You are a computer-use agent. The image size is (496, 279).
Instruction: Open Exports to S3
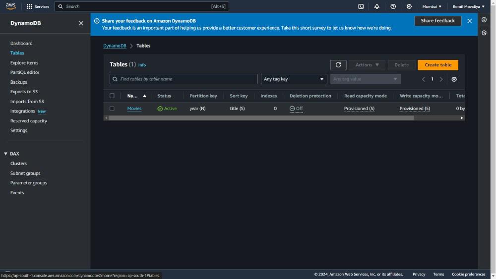[24, 92]
